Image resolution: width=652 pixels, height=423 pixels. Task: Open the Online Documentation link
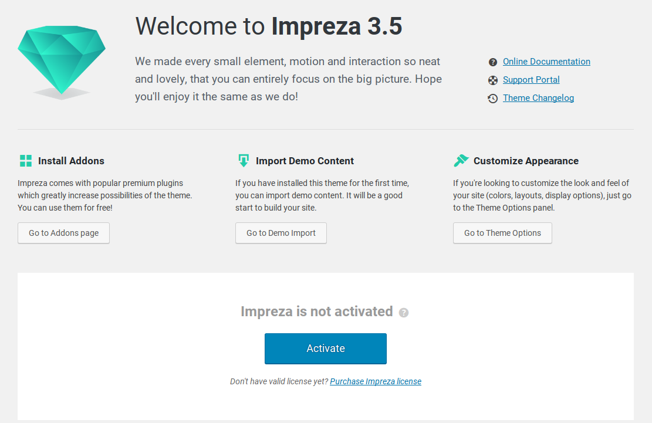point(546,61)
